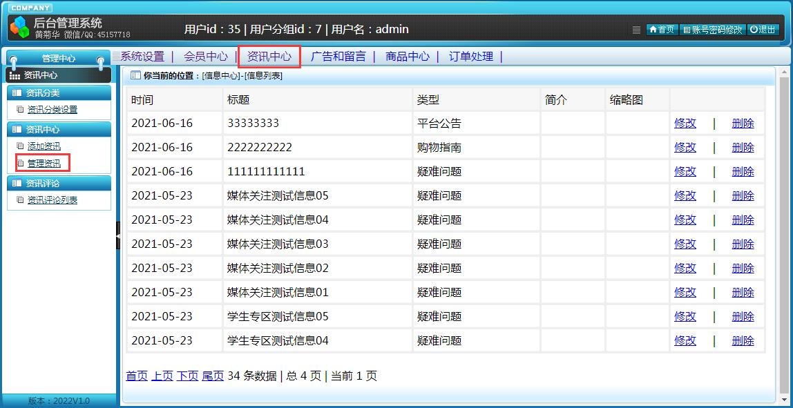The height and width of the screenshot is (408, 793).
Task: Click the icon beside 资讯分类设置
Action: [20, 109]
